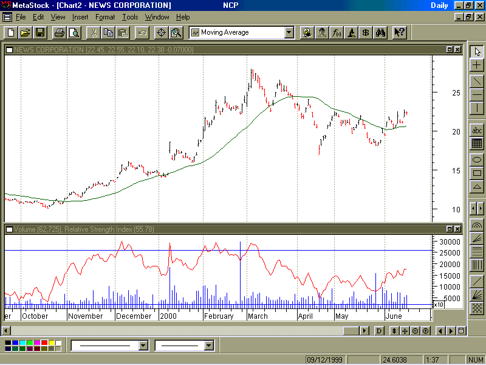The width and height of the screenshot is (486, 365).
Task: Select the crosshair plus tool
Action: [x=477, y=65]
